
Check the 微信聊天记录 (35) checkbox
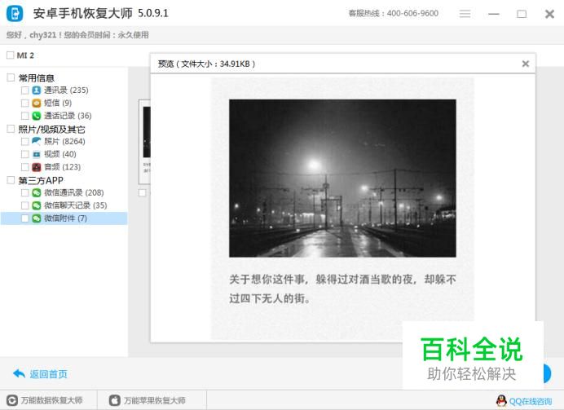coord(24,205)
